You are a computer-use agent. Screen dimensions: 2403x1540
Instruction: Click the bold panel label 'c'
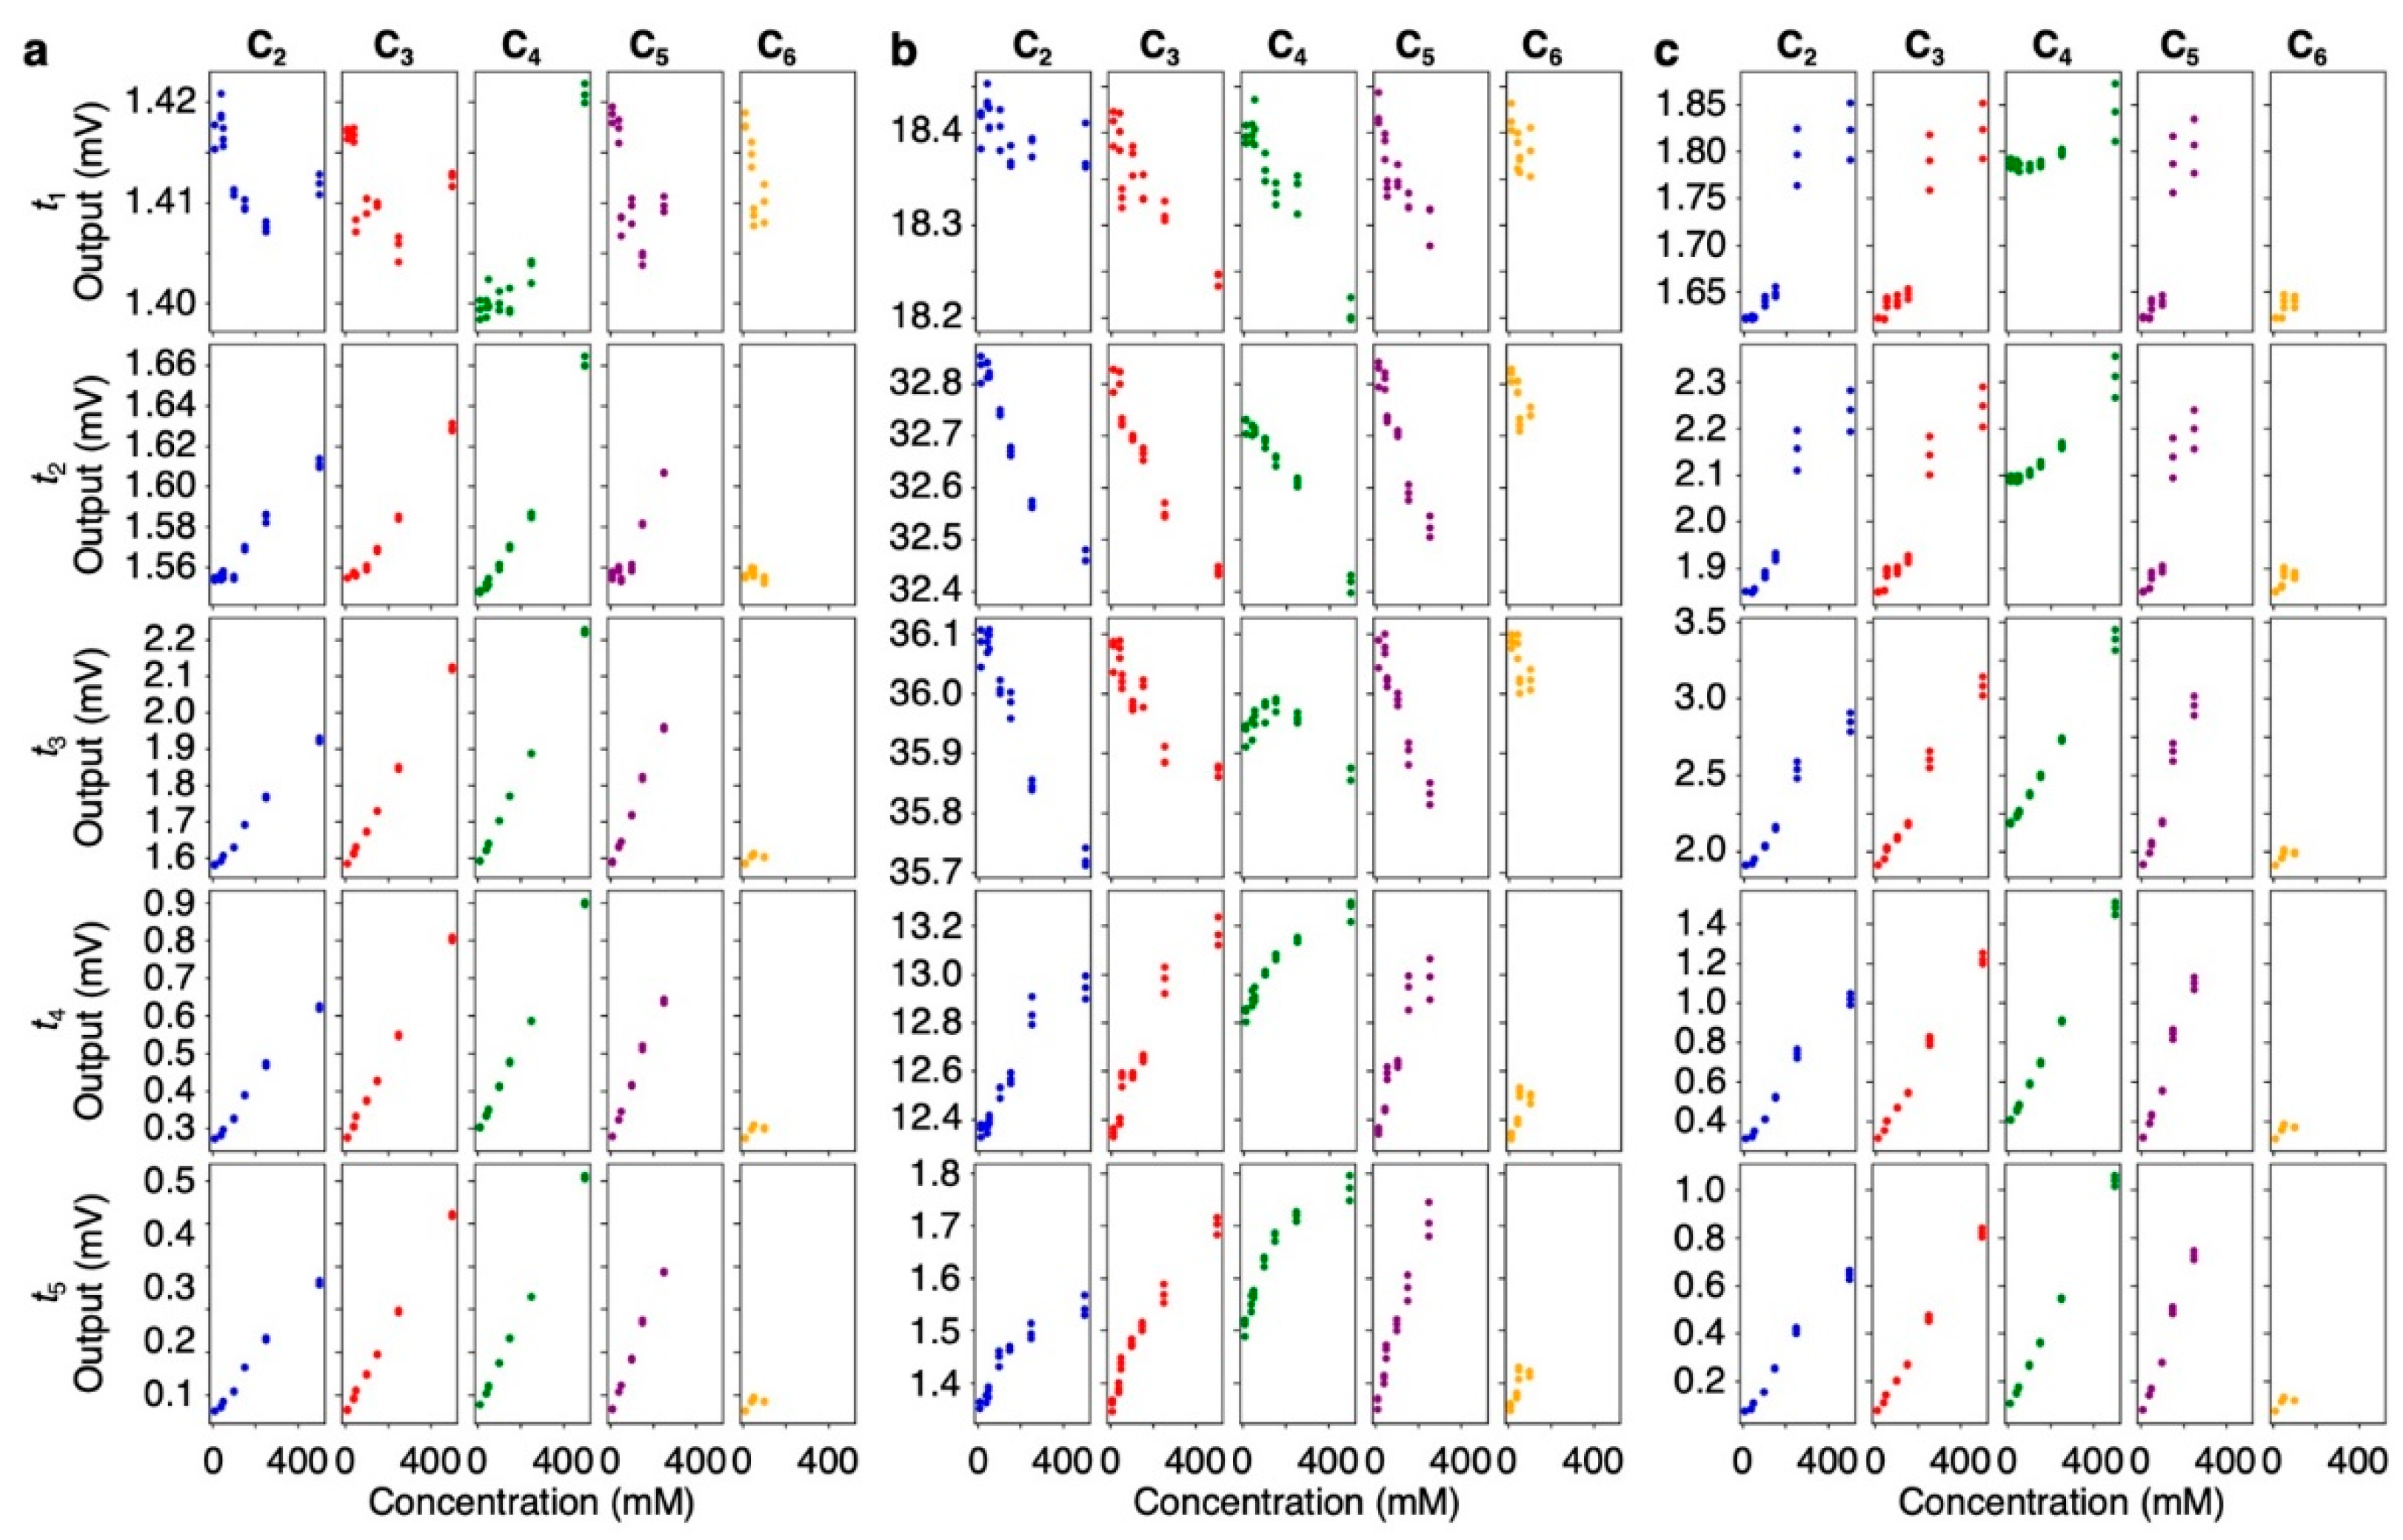[x=1667, y=52]
